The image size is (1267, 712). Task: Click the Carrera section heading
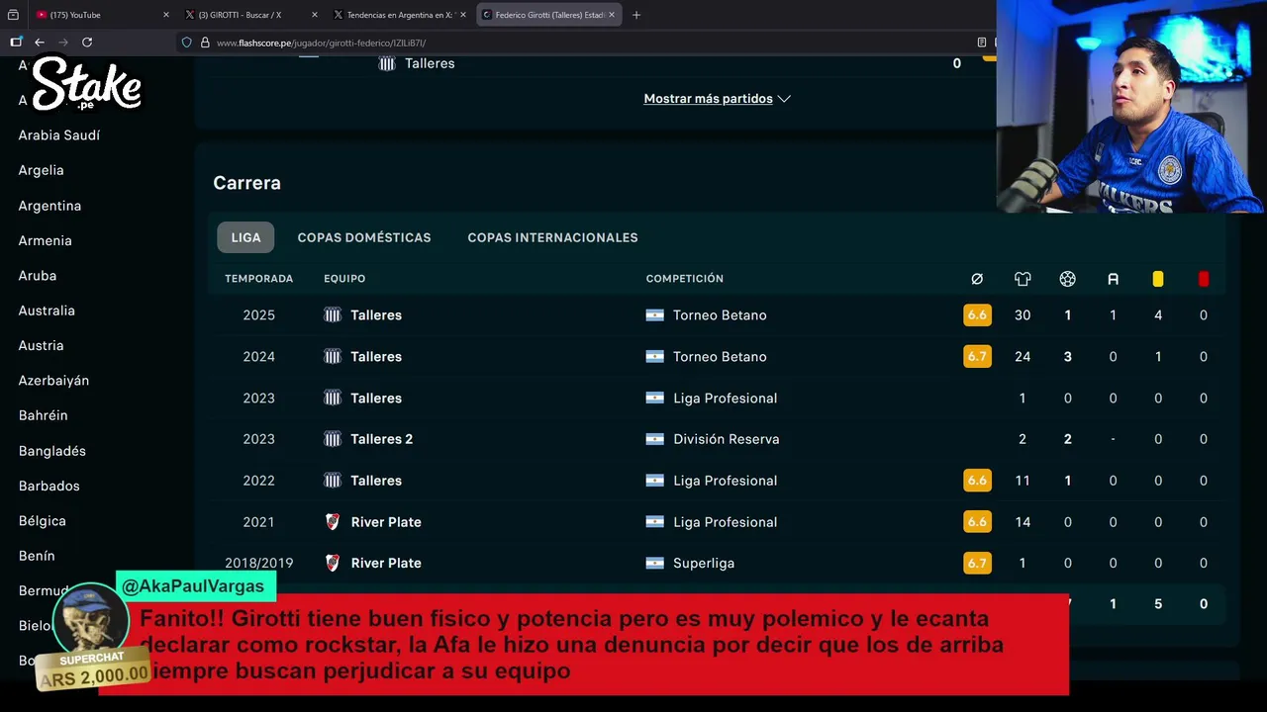click(246, 183)
